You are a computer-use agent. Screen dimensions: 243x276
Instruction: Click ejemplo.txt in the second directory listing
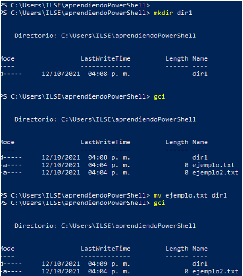[x=213, y=165]
